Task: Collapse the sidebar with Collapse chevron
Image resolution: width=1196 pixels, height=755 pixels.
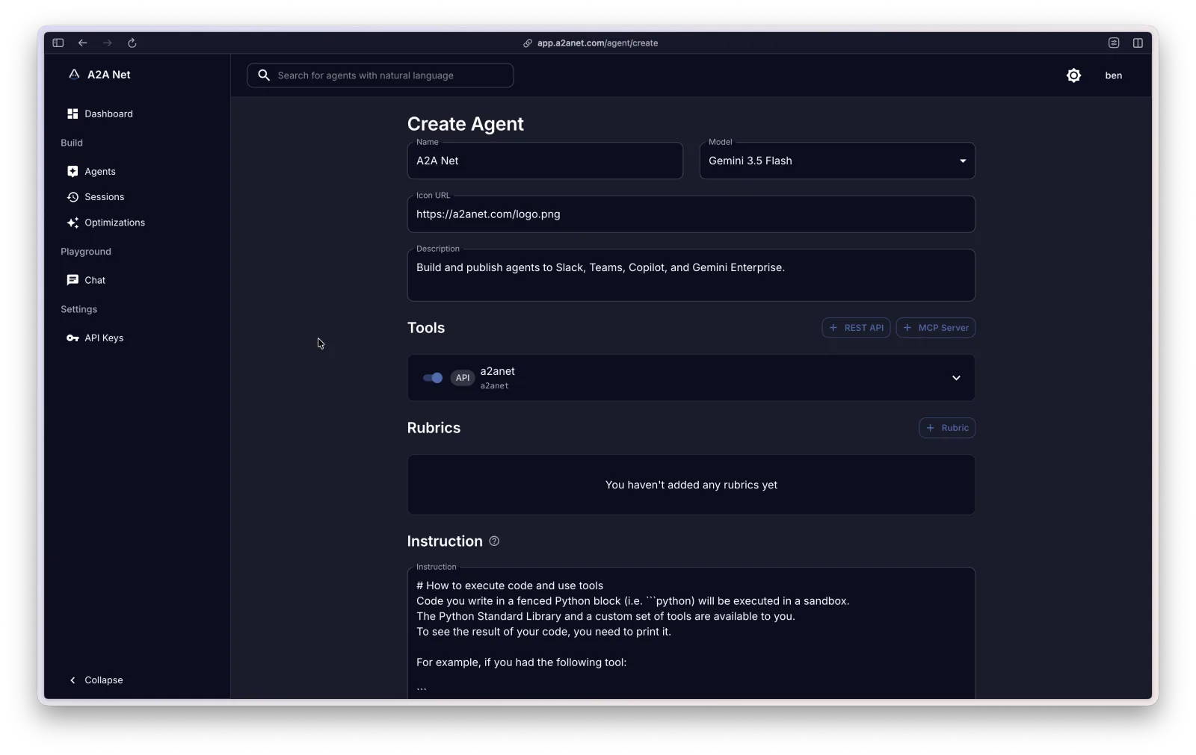Action: pyautogui.click(x=73, y=680)
